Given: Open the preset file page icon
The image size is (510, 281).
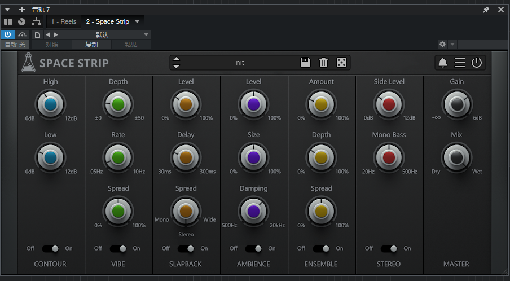Looking at the screenshot, I should tap(37, 35).
